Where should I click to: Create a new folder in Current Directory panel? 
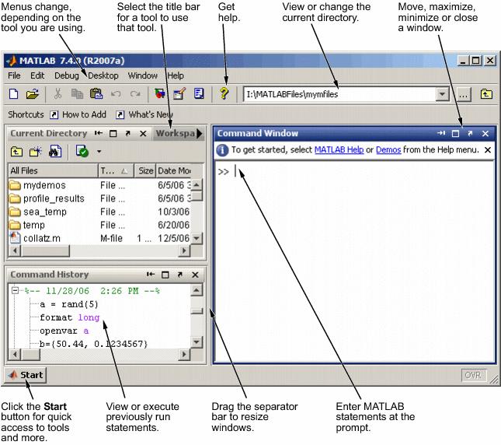tap(36, 152)
